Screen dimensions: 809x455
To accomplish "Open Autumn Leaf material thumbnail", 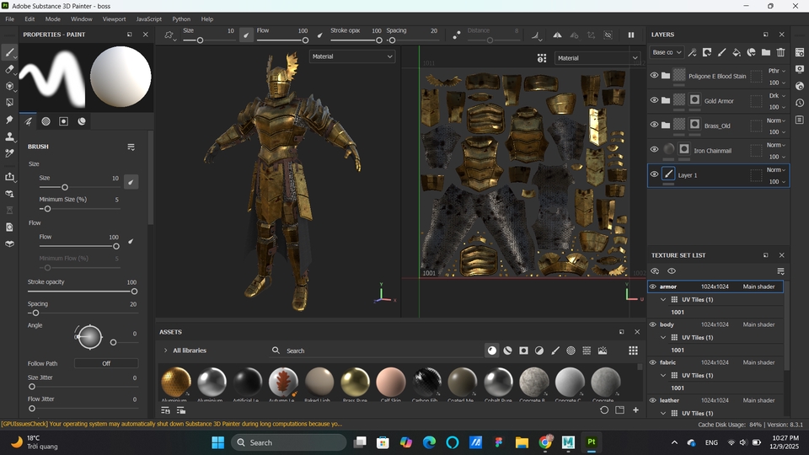I will [283, 382].
